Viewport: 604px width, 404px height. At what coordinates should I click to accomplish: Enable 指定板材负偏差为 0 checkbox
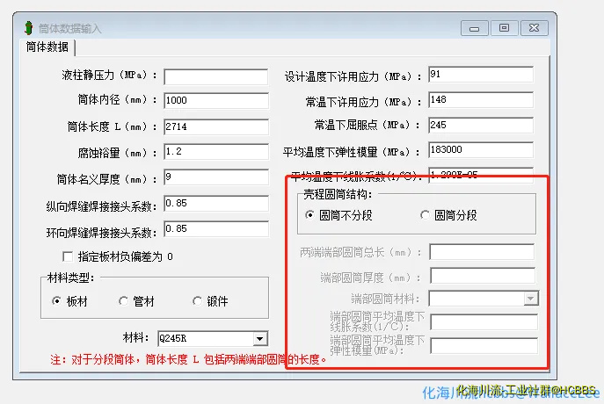(x=68, y=256)
